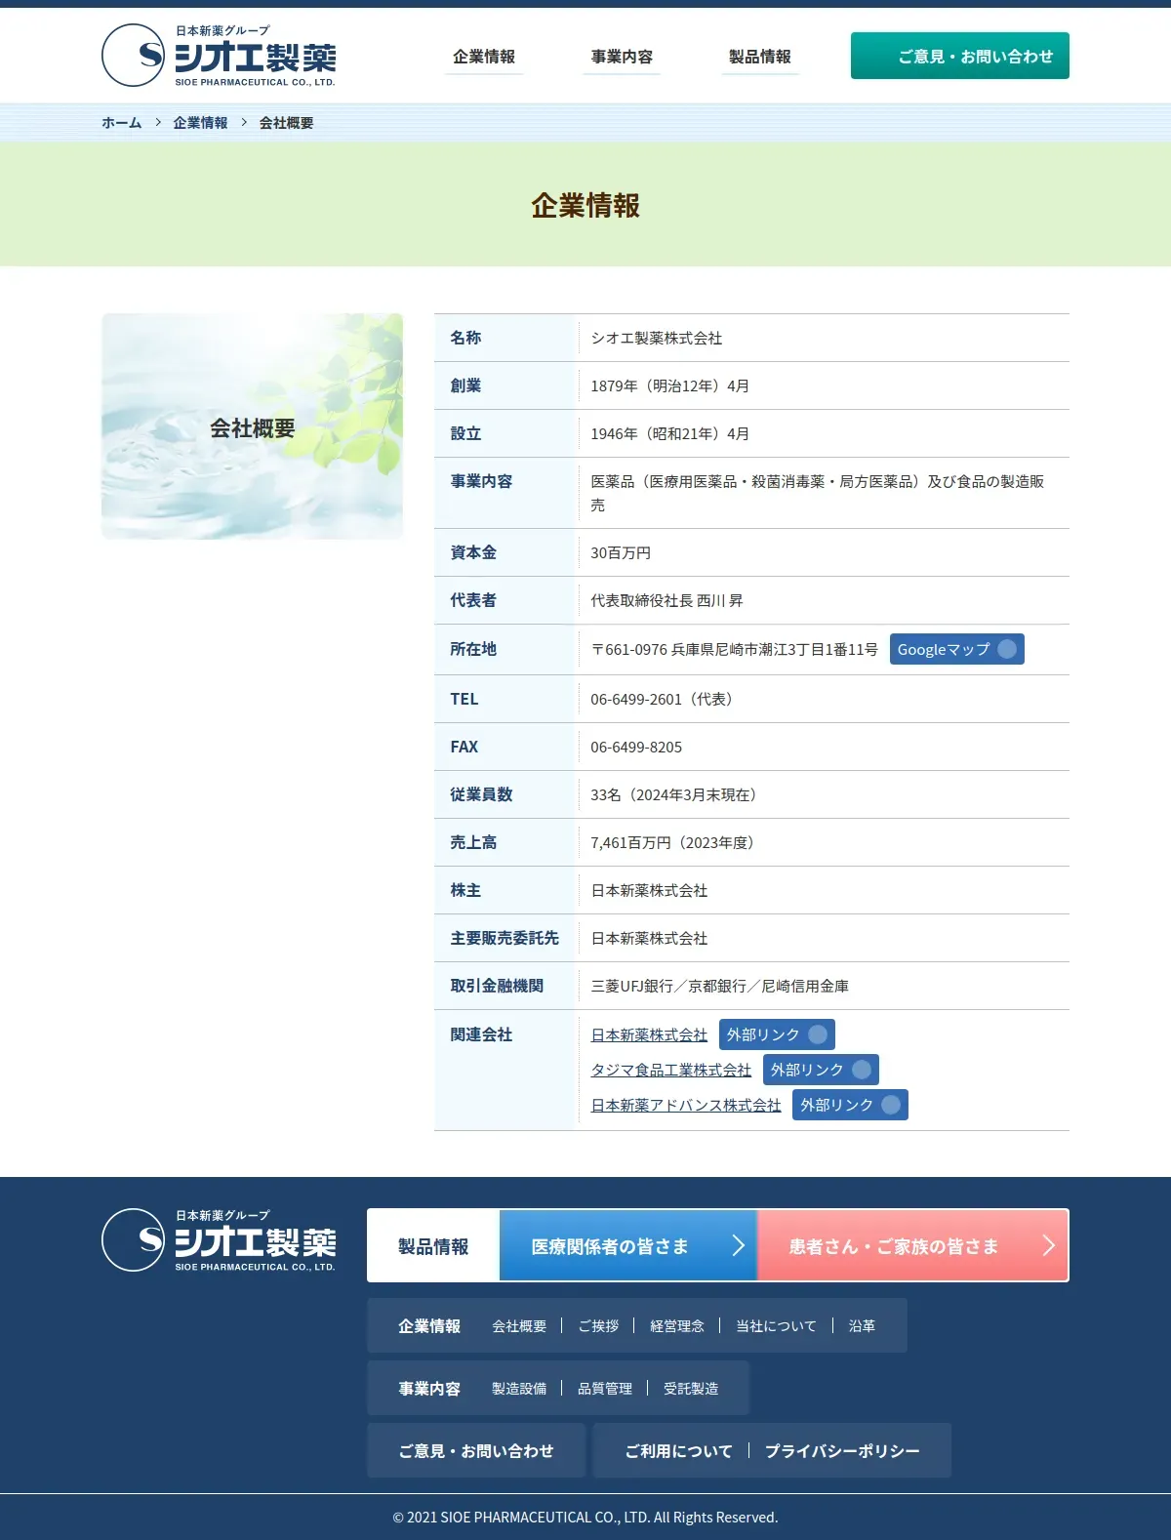Click the FAX number 06-6499-8205
The height and width of the screenshot is (1540, 1171).
[x=636, y=747]
